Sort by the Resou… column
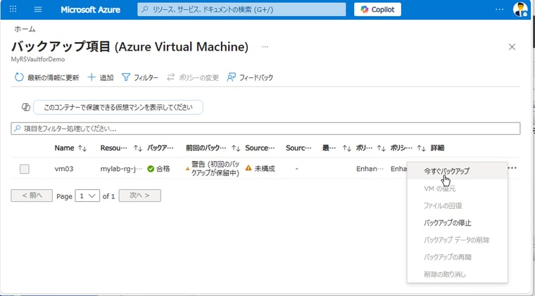535x296 pixels. (121, 148)
